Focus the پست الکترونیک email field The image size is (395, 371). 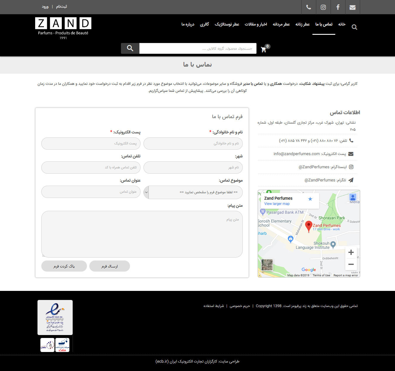(x=91, y=144)
